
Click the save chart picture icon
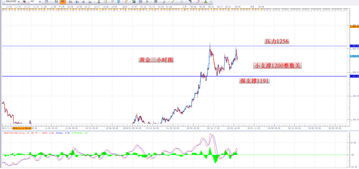[134, 1]
